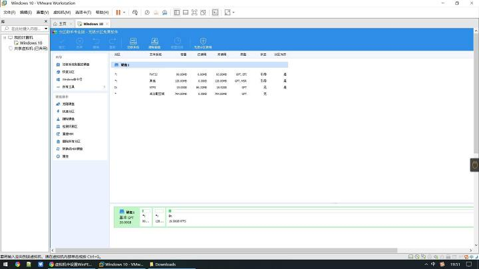
Task: Click the redo arrow in partition toolbar
Action: 112,43
